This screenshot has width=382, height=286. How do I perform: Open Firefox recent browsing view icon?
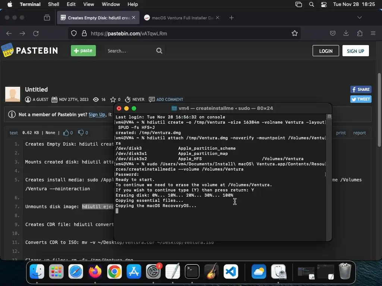coord(47,18)
